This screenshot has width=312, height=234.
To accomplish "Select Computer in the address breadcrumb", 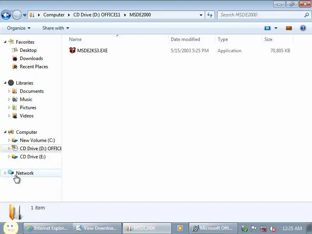I will coord(54,15).
